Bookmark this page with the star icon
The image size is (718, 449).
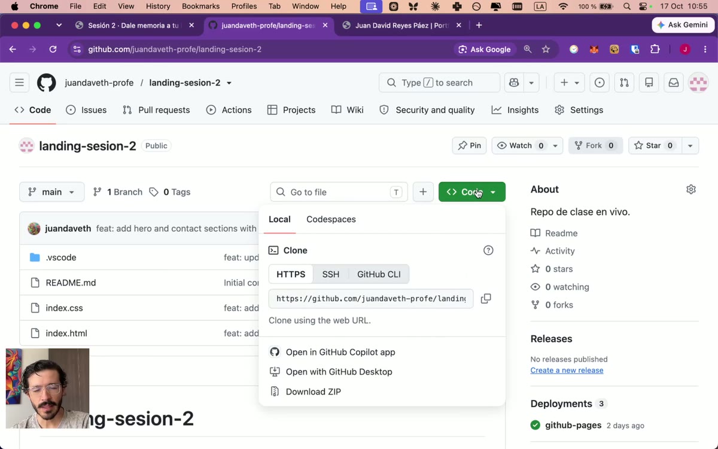tap(546, 49)
